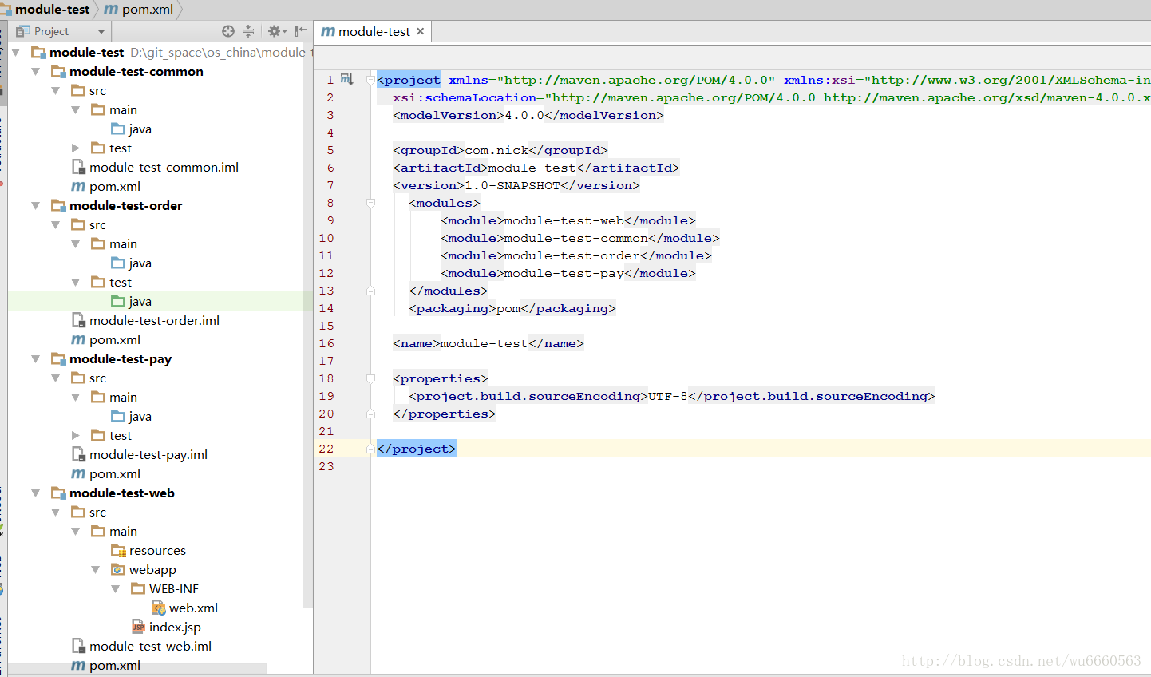
Task: Close the module-test editor tab
Action: (421, 31)
